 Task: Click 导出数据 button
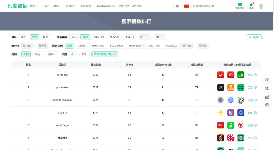click(254, 37)
